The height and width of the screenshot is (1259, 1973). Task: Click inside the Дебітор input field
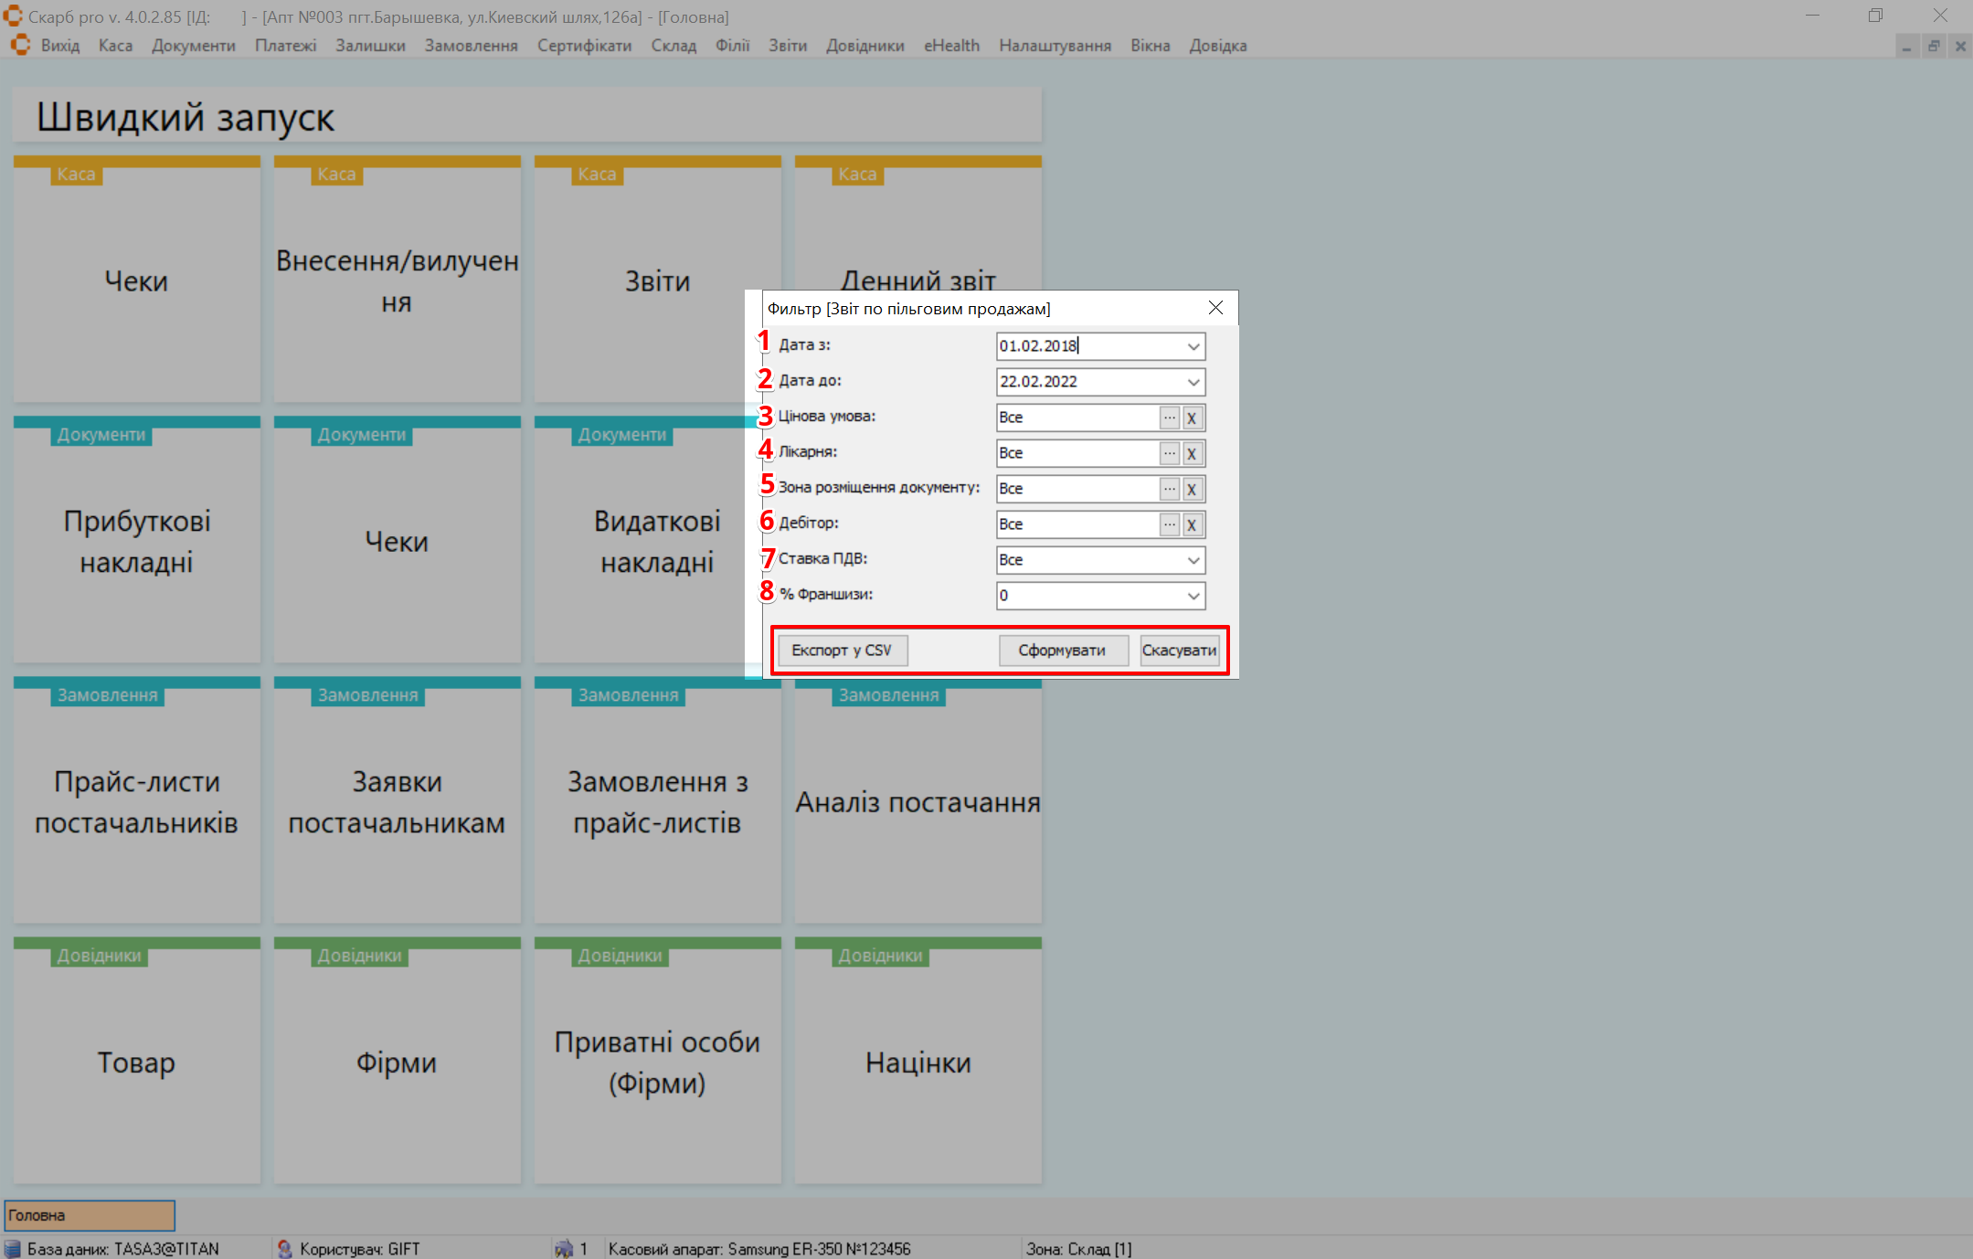click(1077, 524)
